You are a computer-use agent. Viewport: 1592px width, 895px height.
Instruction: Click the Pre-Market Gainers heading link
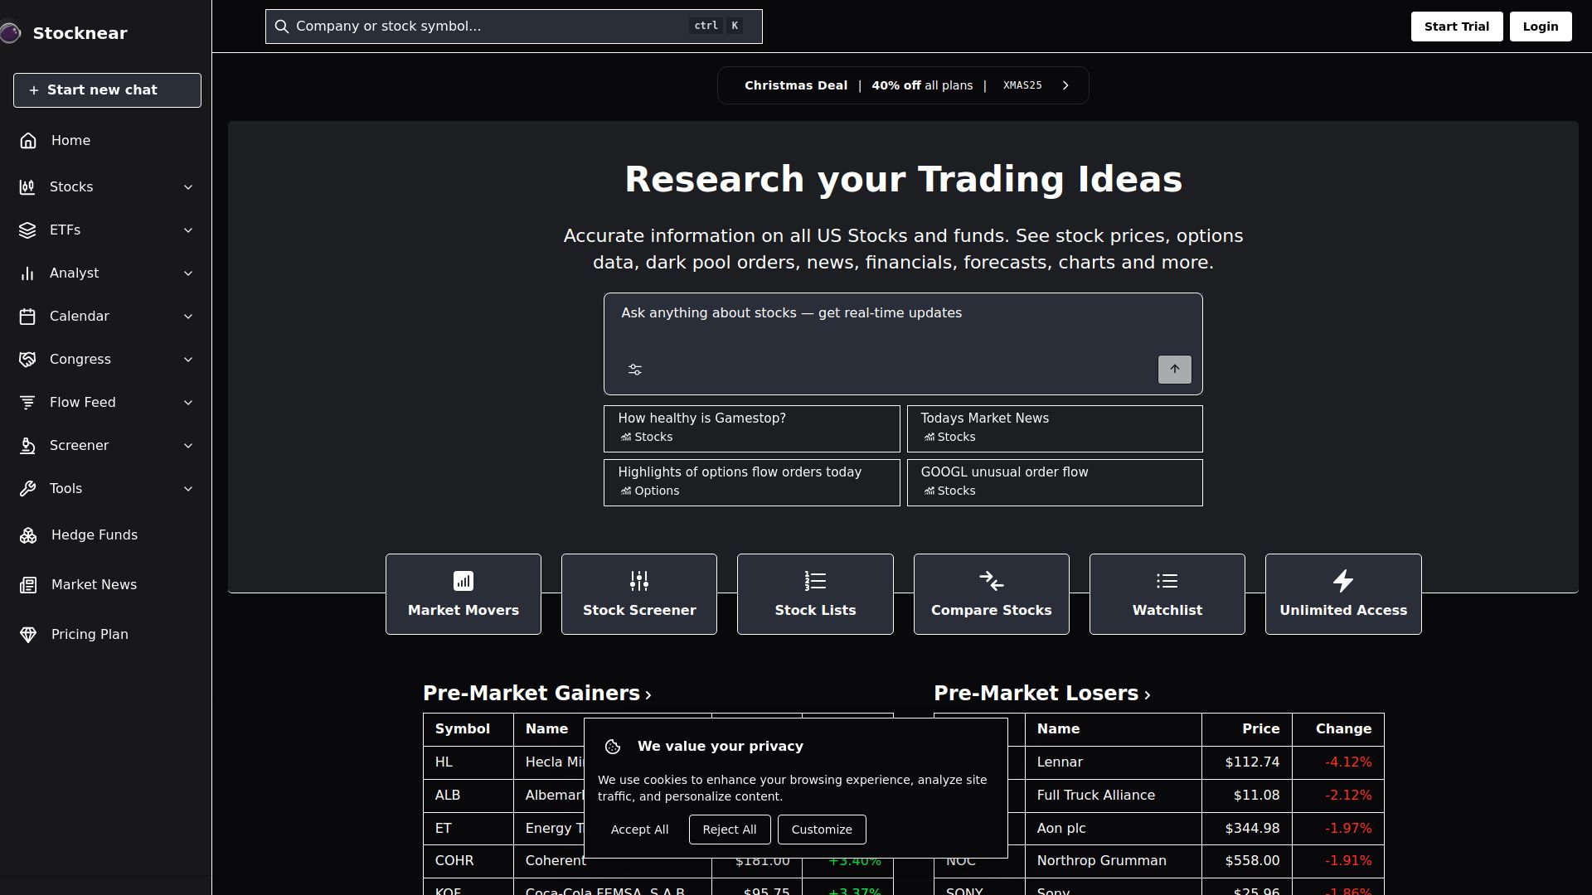pos(536,694)
